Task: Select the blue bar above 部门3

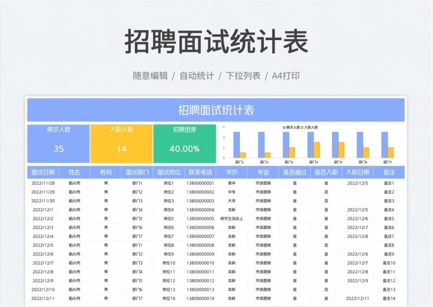Action: pos(286,145)
